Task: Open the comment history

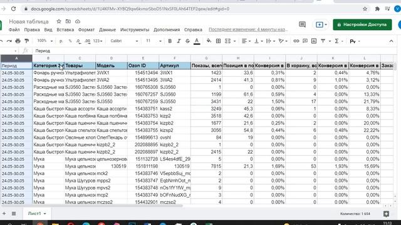Action: (x=302, y=24)
